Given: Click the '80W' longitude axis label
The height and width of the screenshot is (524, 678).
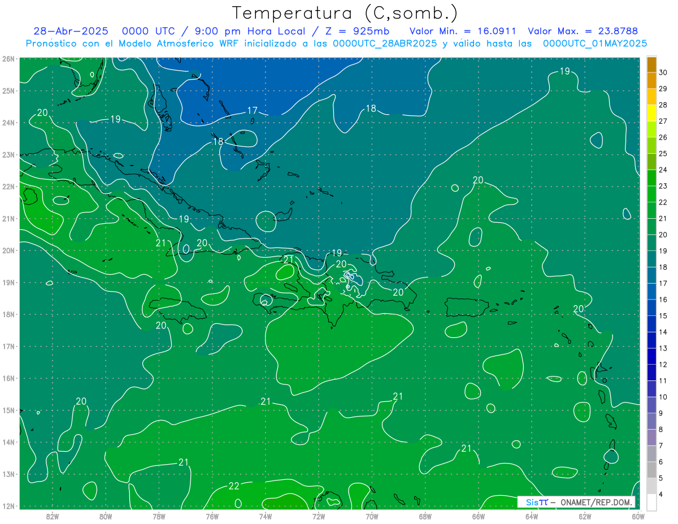Looking at the screenshot, I should pyautogui.click(x=106, y=516).
